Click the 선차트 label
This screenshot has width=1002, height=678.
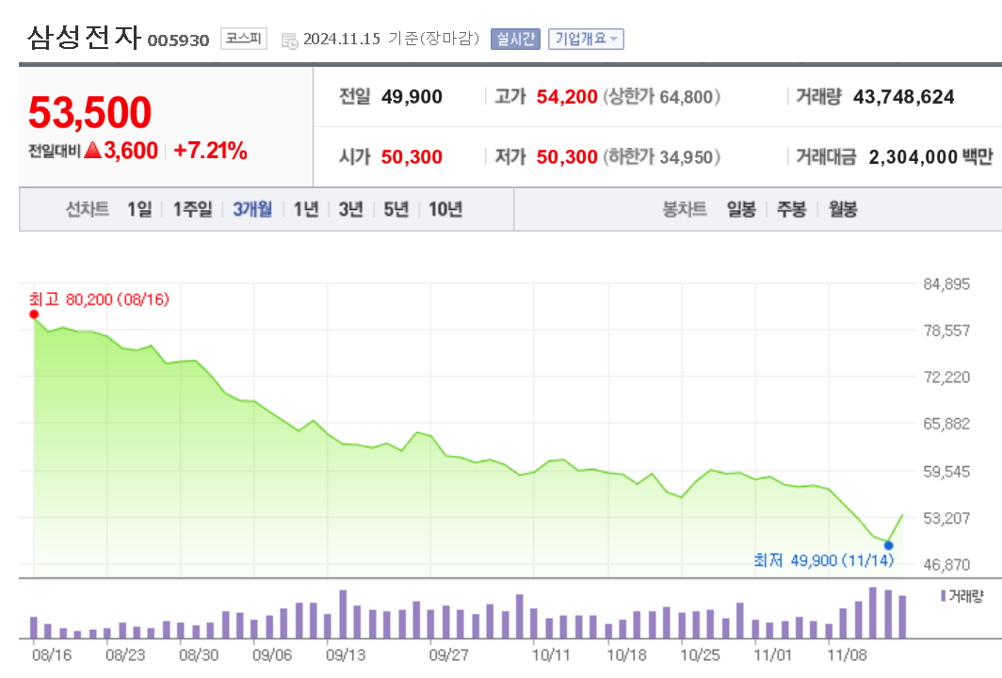click(88, 209)
